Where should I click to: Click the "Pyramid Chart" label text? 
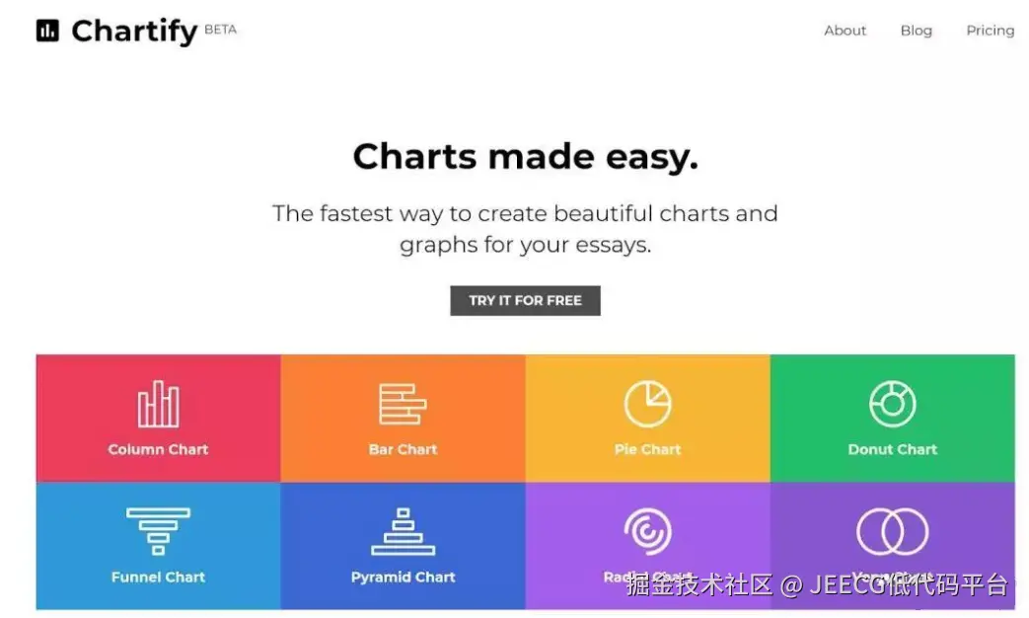(403, 577)
